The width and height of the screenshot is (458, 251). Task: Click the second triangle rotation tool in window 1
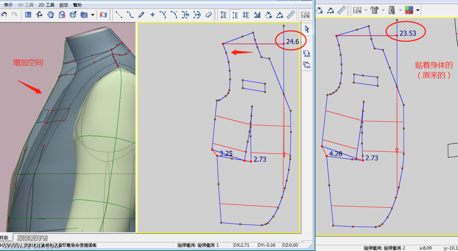(x=280, y=15)
